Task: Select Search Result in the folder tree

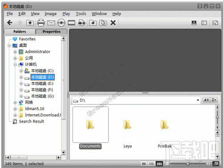Action: coord(32,121)
